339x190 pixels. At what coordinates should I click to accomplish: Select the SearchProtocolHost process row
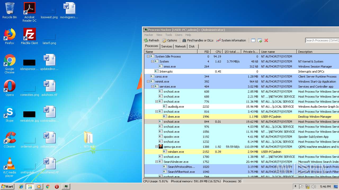[x=242, y=167]
